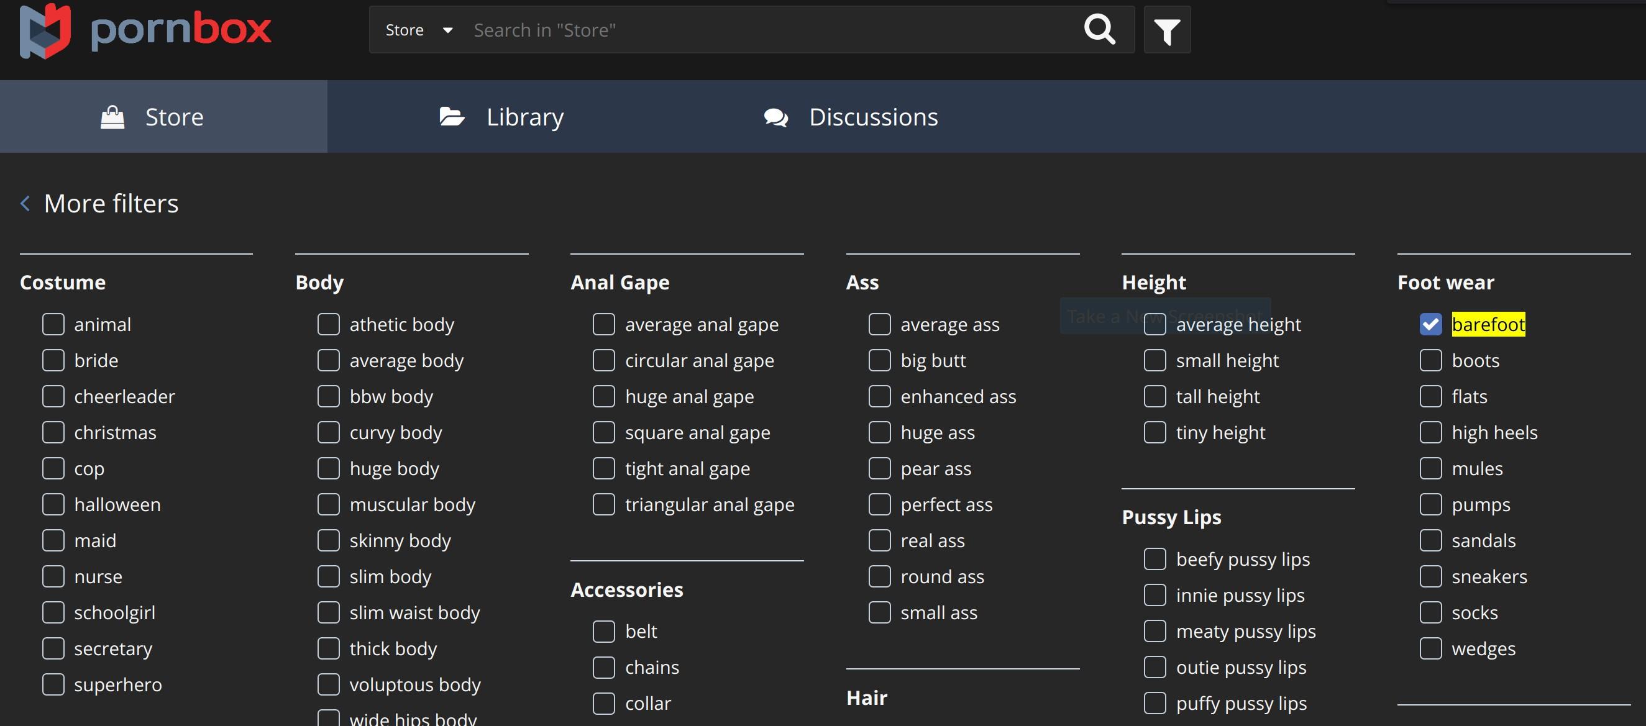
Task: Check the tall height filter
Action: pos(1154,396)
